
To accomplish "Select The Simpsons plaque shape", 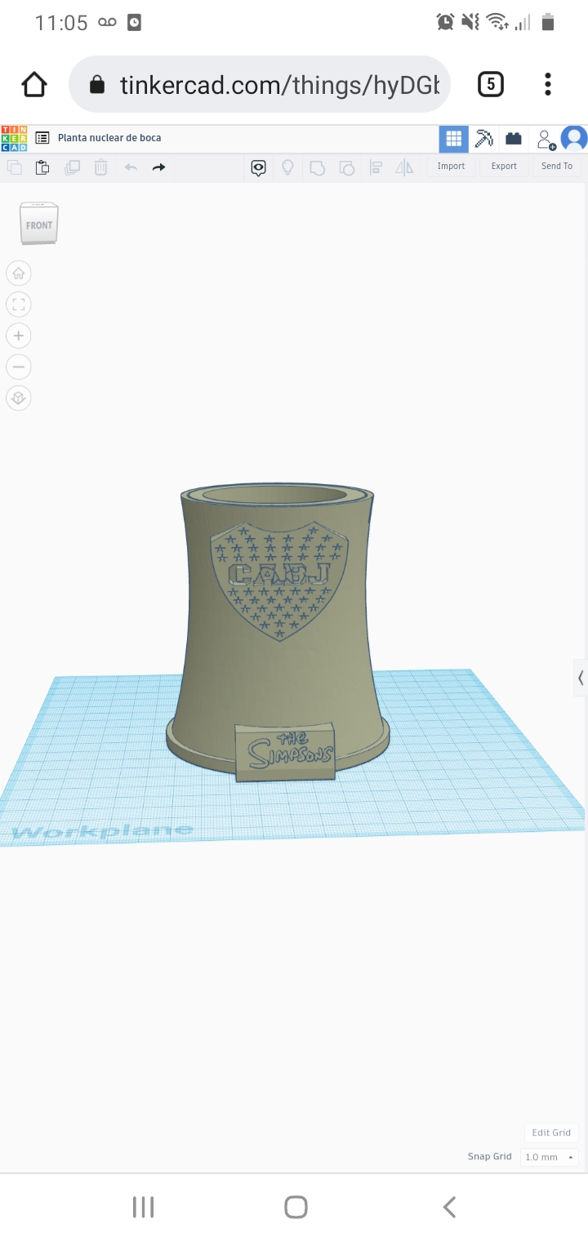I will click(x=285, y=752).
